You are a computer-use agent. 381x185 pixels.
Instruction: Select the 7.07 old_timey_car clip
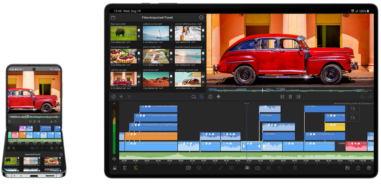(x=325, y=136)
